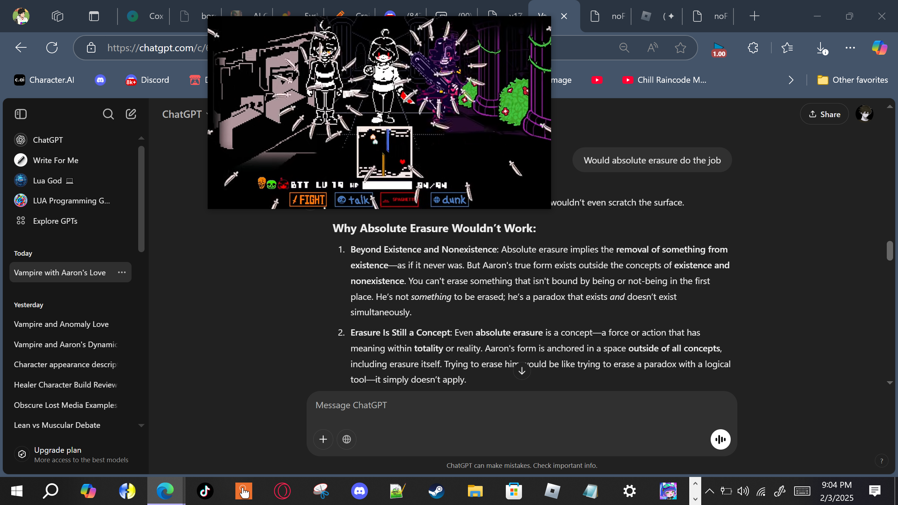Open the user profile avatar menu
The width and height of the screenshot is (898, 505).
click(864, 114)
